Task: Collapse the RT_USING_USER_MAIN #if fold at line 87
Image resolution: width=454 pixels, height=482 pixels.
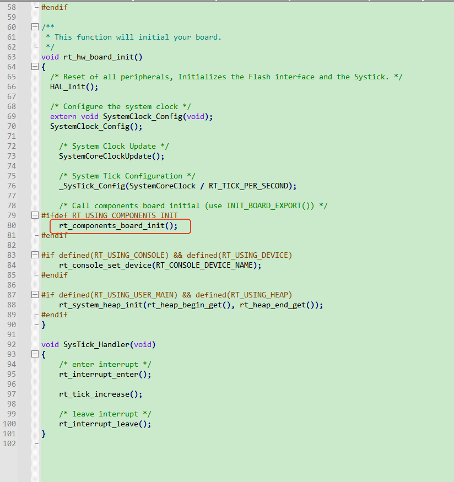Action: tap(35, 295)
